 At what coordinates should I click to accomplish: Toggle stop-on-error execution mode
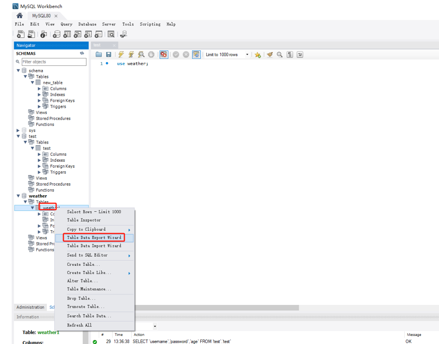[164, 54]
